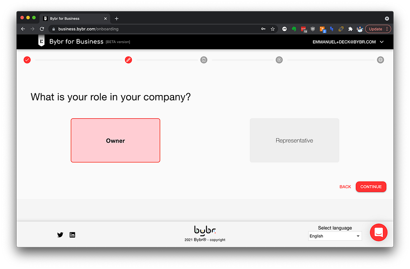This screenshot has width=410, height=269.
Task: Expand the EMMANUEL+DECK@BYBR.COM account menu
Action: [x=347, y=41]
